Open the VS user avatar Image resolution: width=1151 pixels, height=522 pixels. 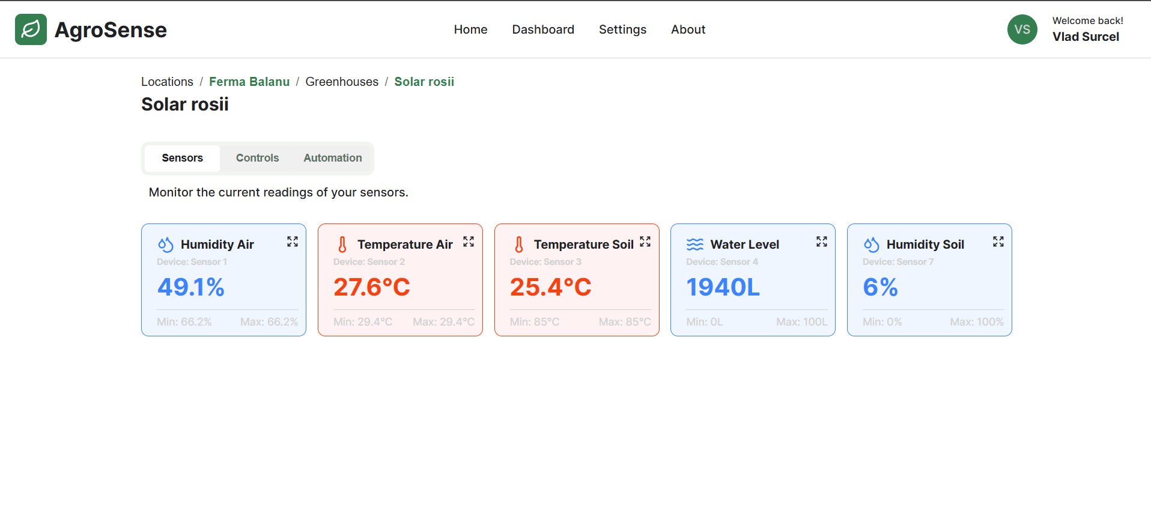[1022, 29]
